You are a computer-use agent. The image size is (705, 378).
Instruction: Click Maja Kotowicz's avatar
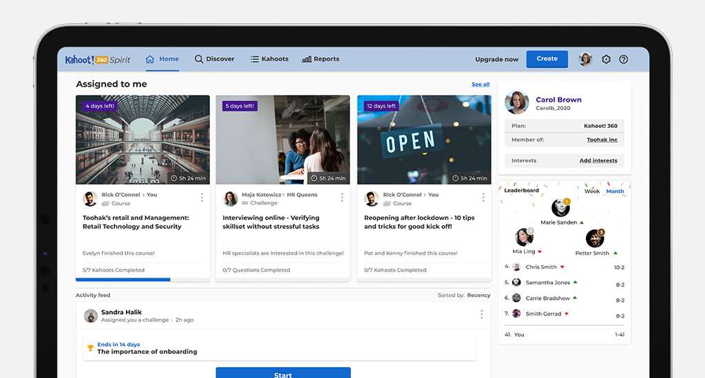point(231,199)
